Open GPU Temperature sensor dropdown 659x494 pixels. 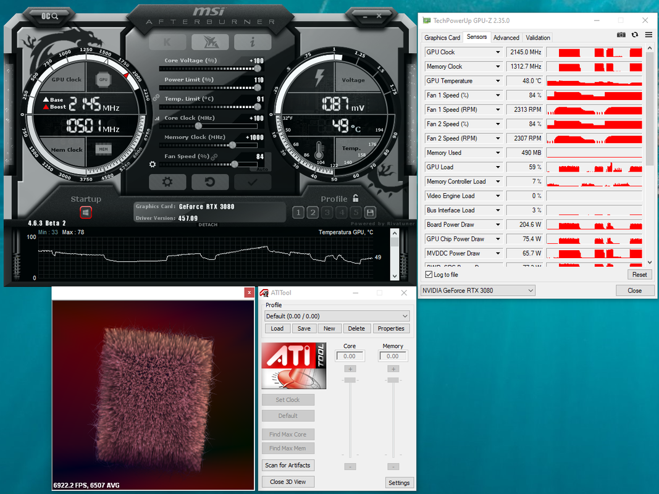pyautogui.click(x=498, y=81)
